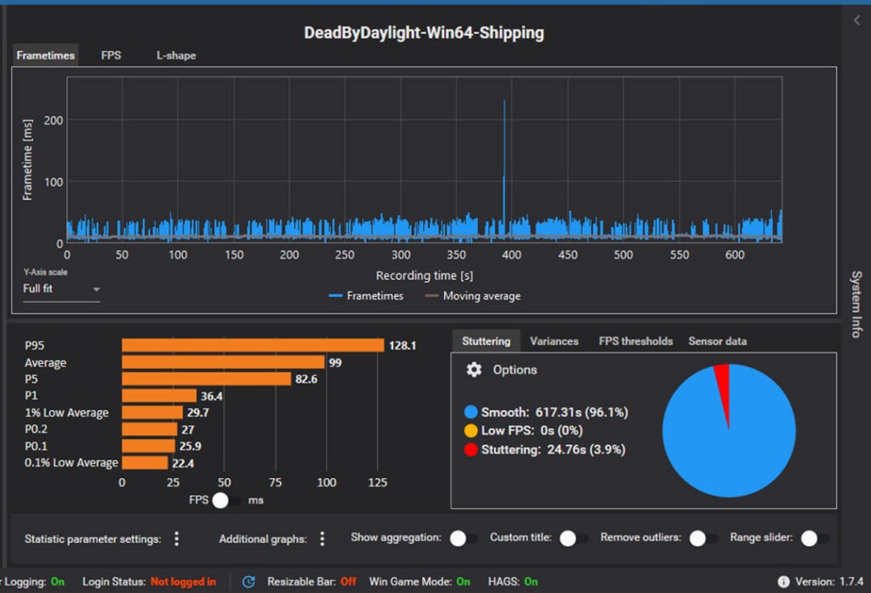Image resolution: width=871 pixels, height=593 pixels.
Task: Click the Frametimes legend entry
Action: click(366, 296)
